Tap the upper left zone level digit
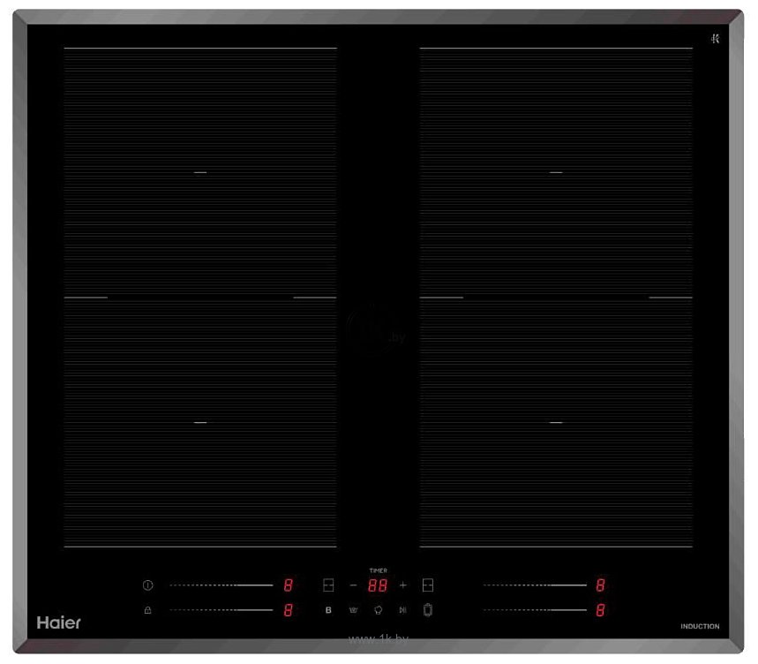This screenshot has height=664, width=758. [289, 585]
